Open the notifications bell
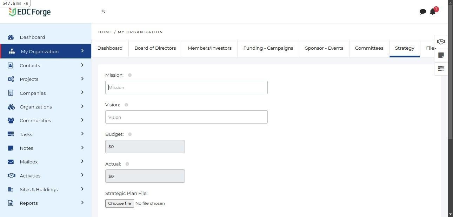The height and width of the screenshot is (217, 453). pos(433,12)
